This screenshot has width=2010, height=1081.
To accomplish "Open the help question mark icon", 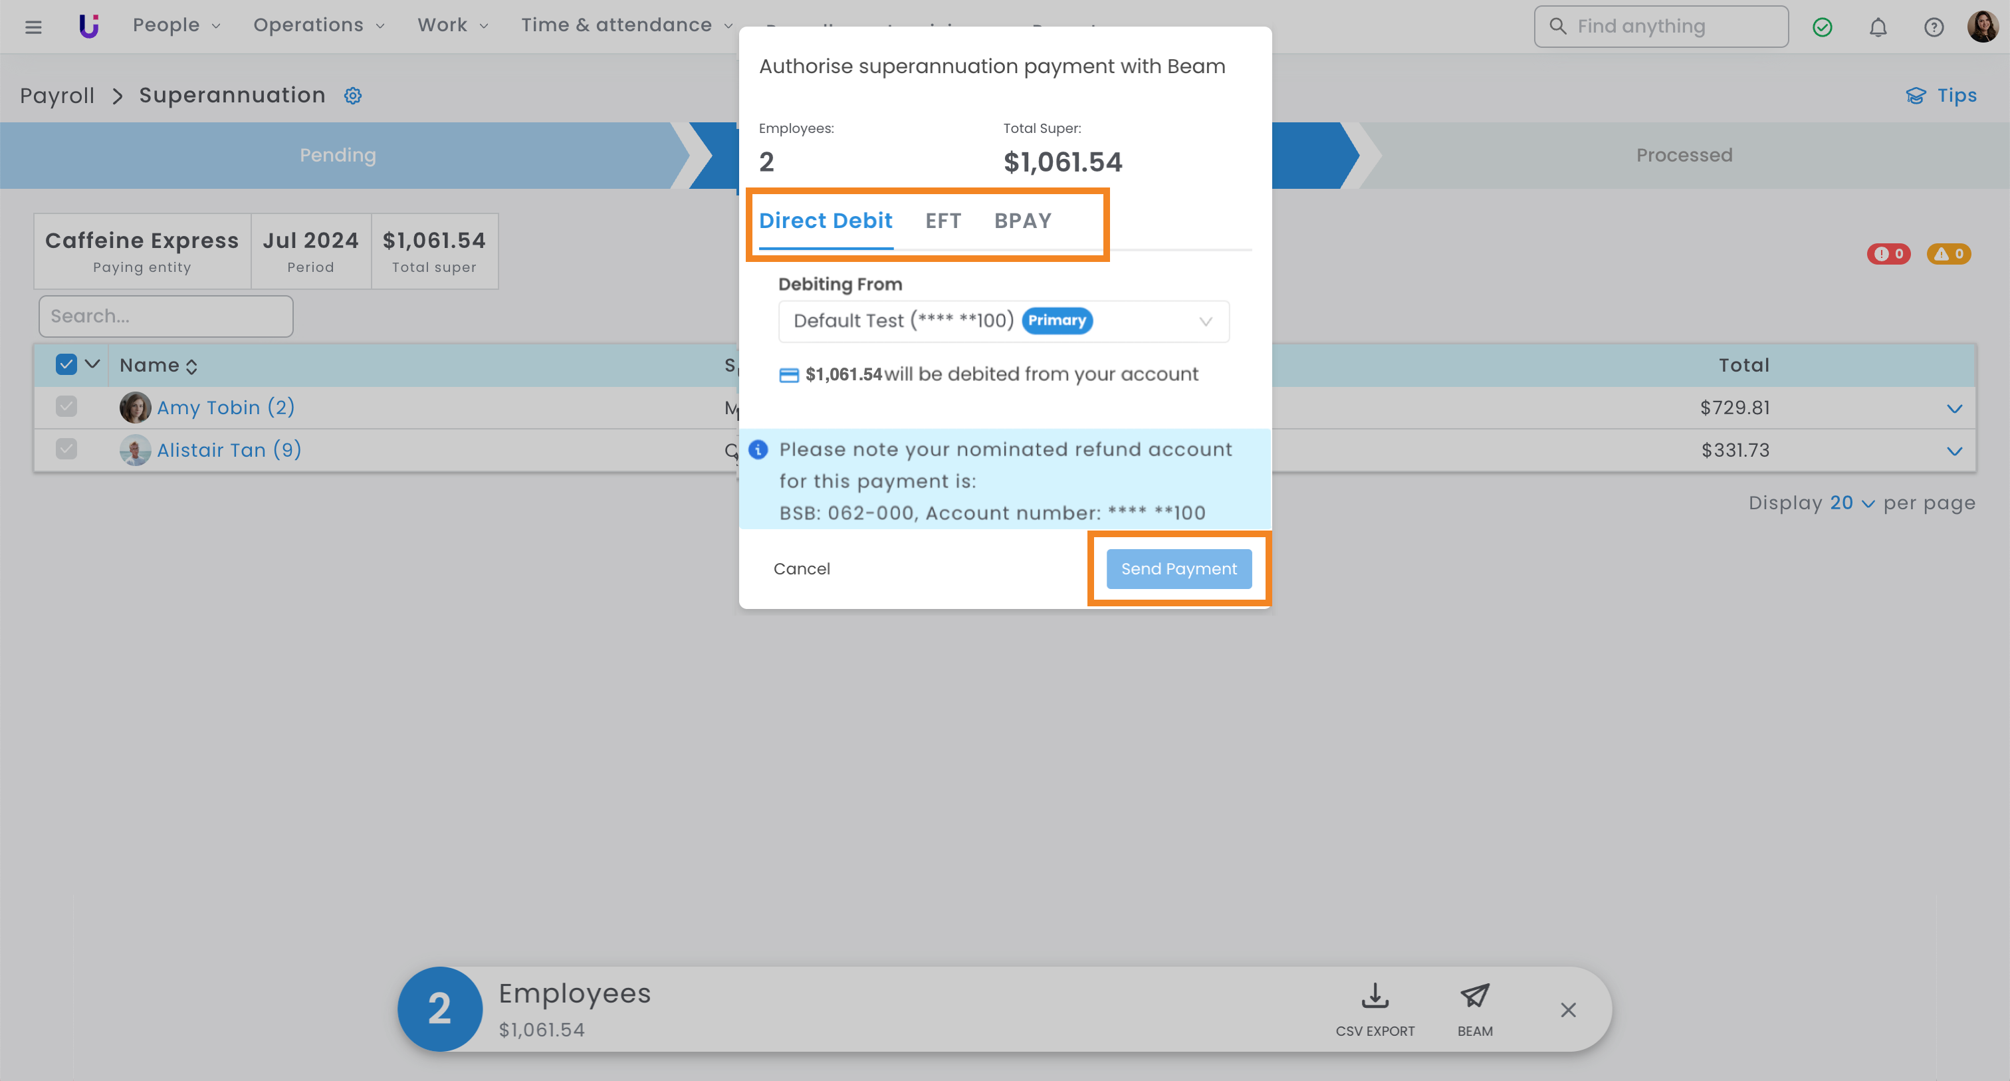I will [x=1934, y=27].
